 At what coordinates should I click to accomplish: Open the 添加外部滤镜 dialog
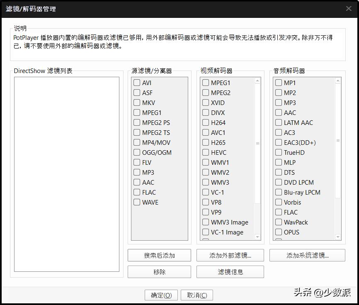230,255
